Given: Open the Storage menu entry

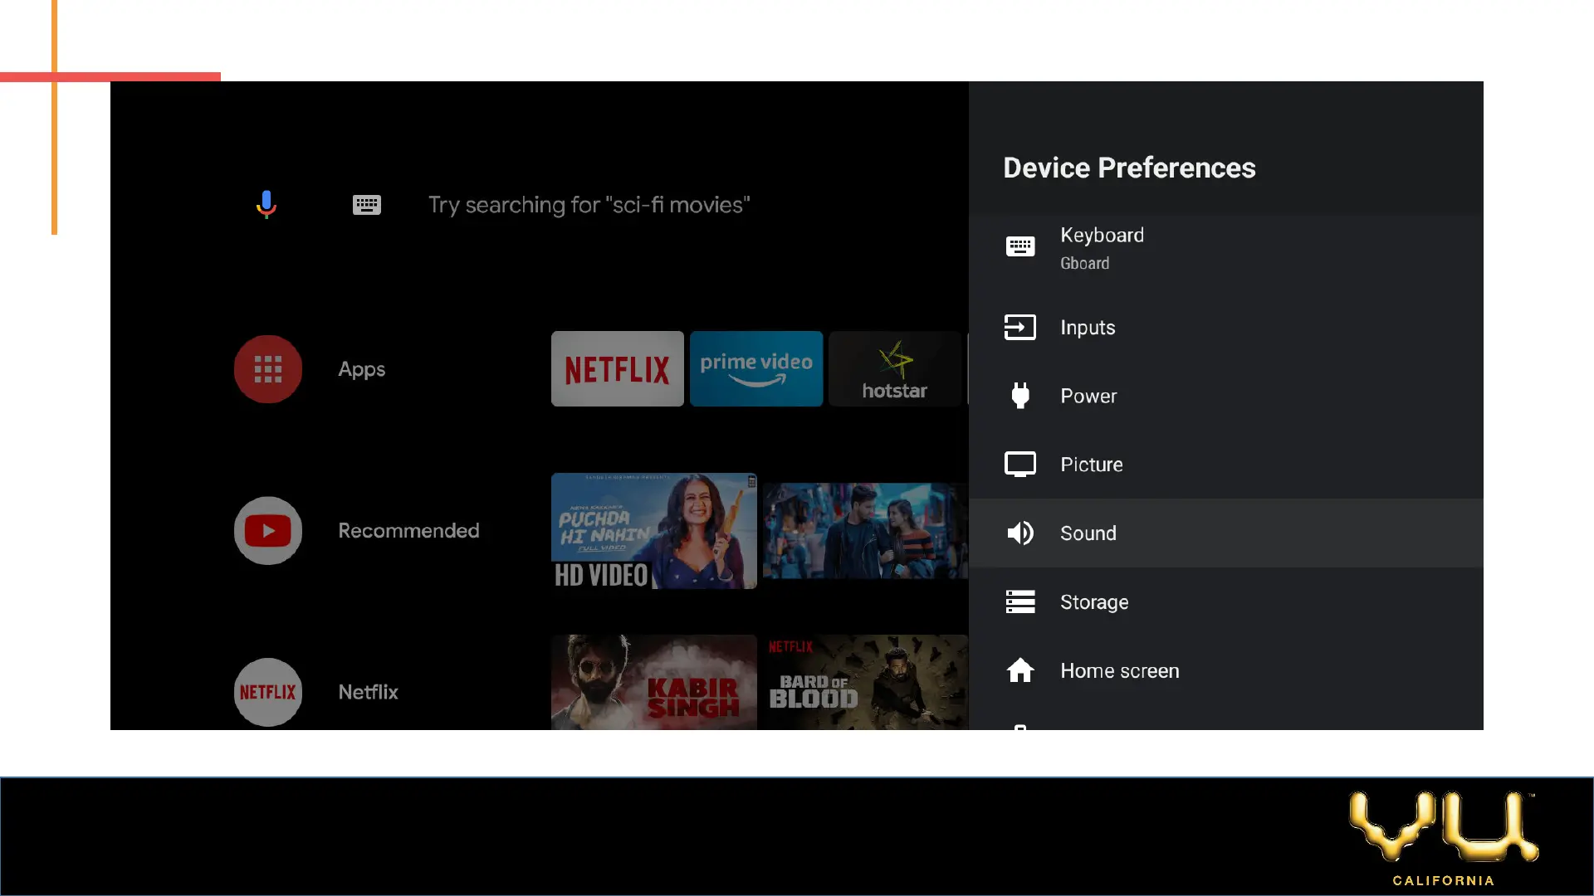Looking at the screenshot, I should point(1093,601).
